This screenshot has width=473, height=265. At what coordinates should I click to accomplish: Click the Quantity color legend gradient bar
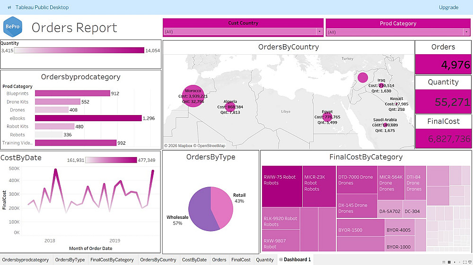tap(79, 50)
